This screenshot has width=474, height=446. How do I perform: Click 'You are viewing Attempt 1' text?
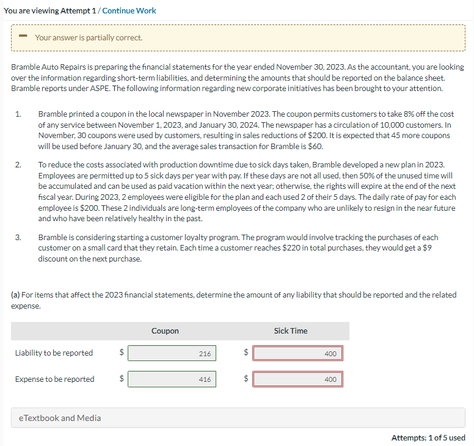click(x=50, y=10)
